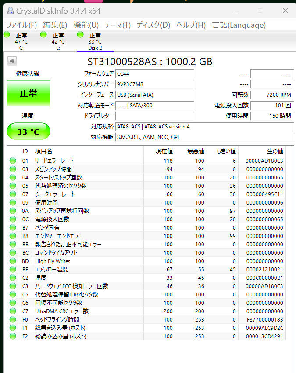Click the 項目名 column header
296x373 pixels.
88,151
